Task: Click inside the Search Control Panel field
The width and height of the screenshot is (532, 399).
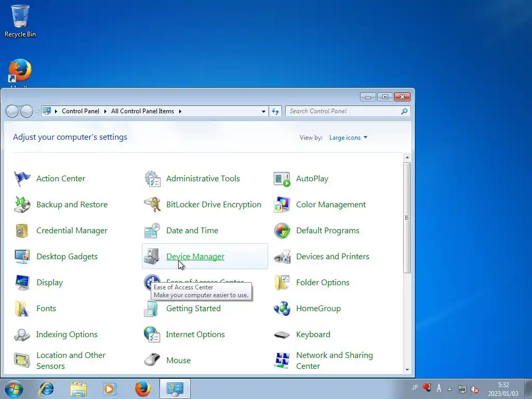Action: pos(343,111)
